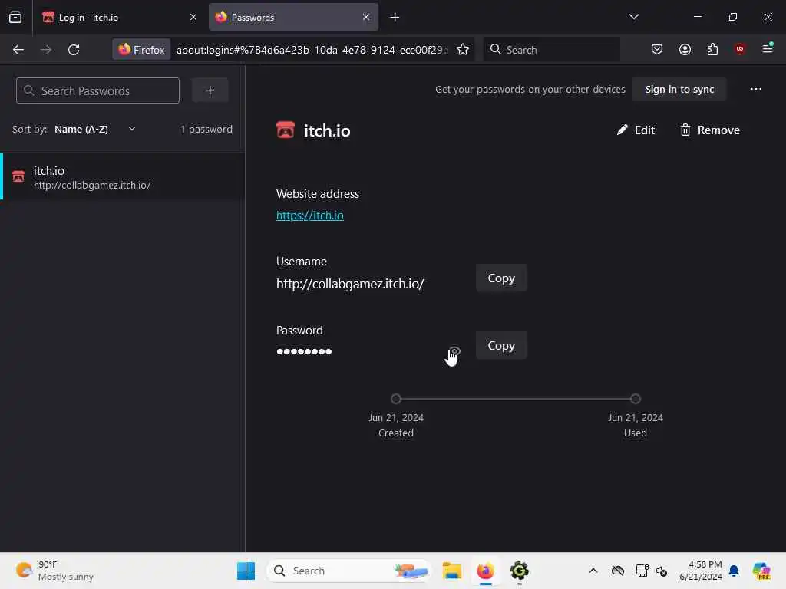The width and height of the screenshot is (786, 589).
Task: Show hidden system tray icons
Action: tap(593, 571)
